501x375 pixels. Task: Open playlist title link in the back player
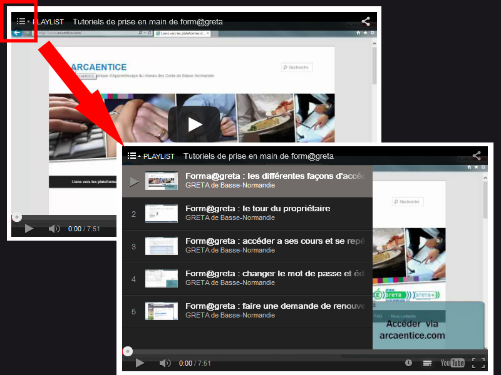coord(148,22)
